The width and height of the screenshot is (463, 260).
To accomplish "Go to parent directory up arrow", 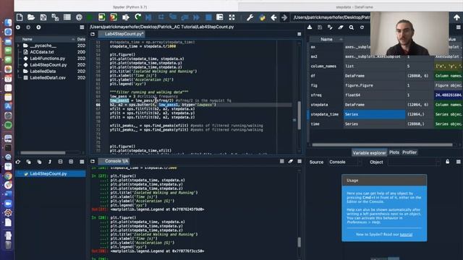I will (x=456, y=17).
